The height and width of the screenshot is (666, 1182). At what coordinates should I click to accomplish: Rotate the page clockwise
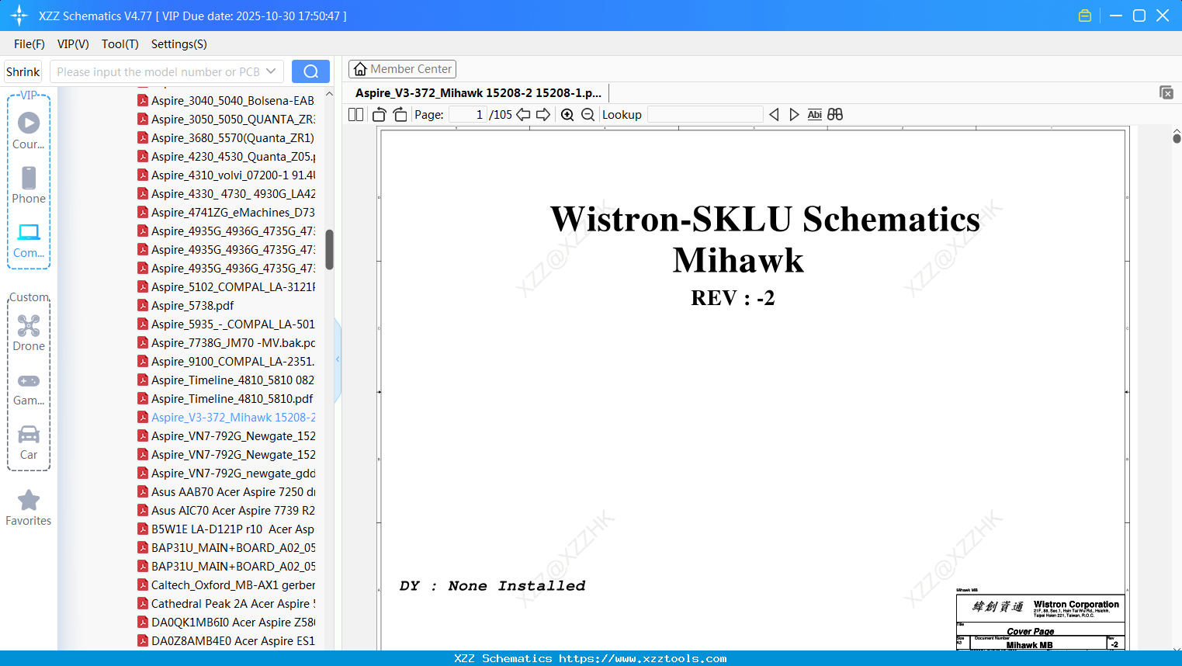[x=400, y=115]
